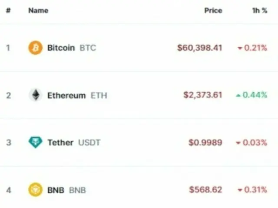Click Bitcoin price $60,398.41
The height and width of the screenshot is (208, 278).
(200, 48)
